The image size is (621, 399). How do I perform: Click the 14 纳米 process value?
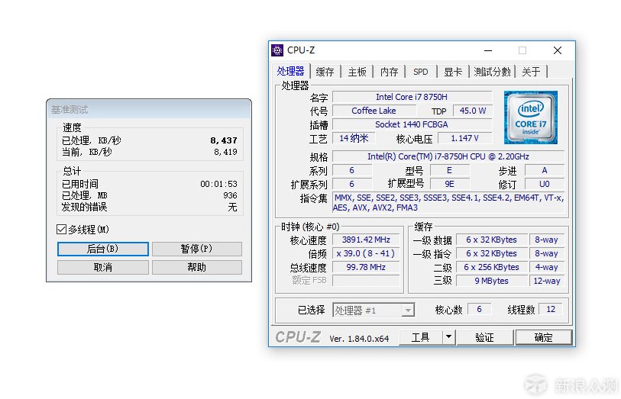354,138
